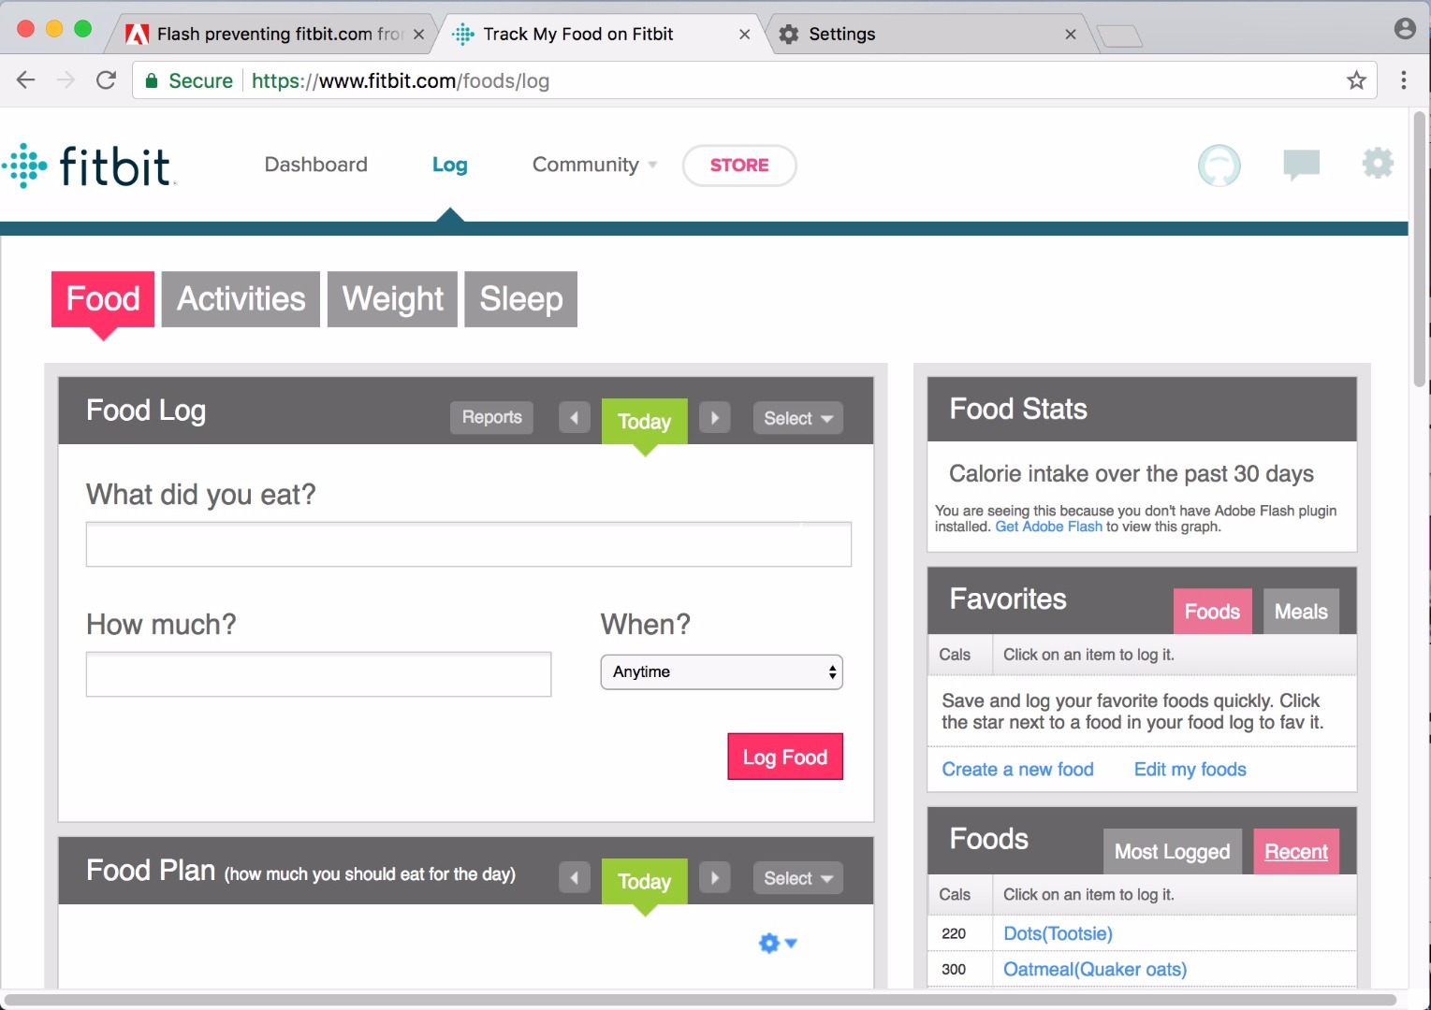Screen dimensions: 1431x1010
Task: Click the horizontal page scrollbar
Action: [700, 1000]
